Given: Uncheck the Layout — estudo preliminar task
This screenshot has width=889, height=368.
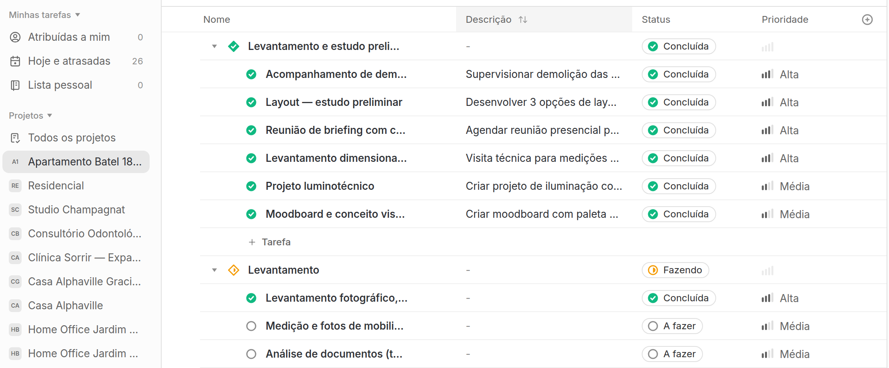Looking at the screenshot, I should point(251,102).
